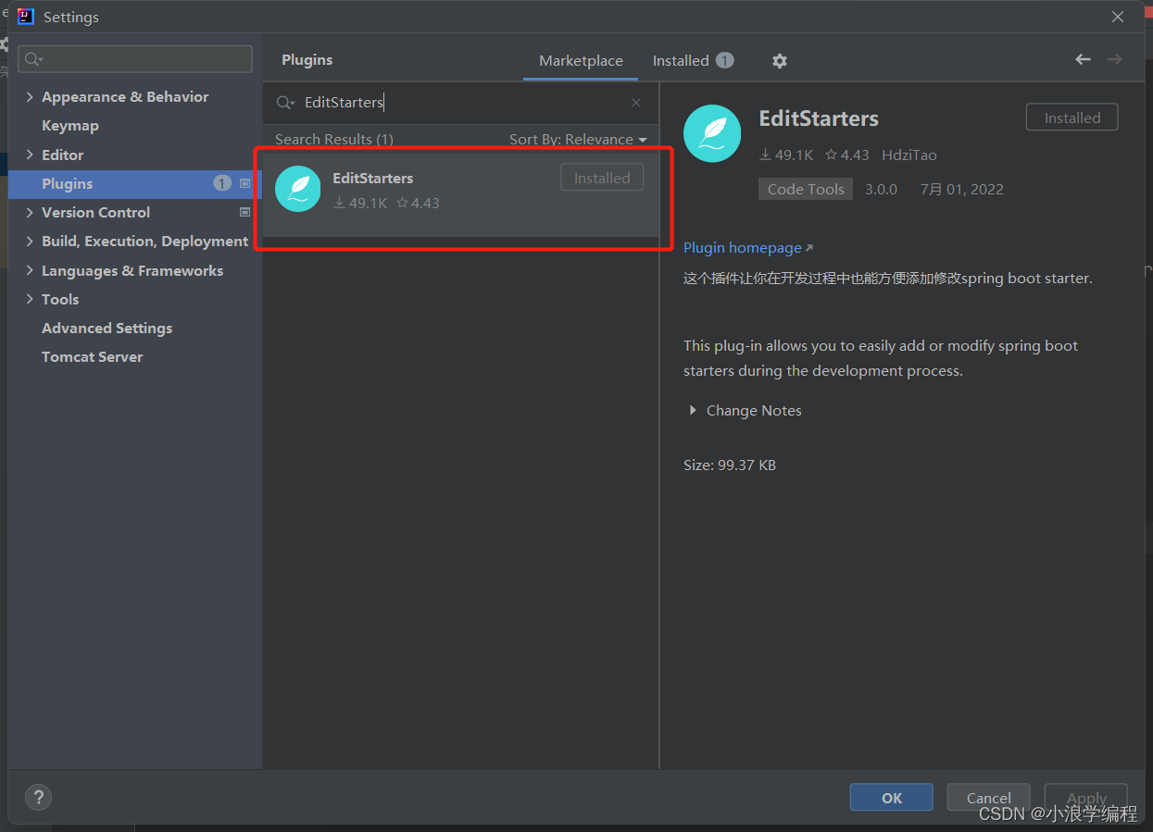
Task: Click Installed button in EditStarters result row
Action: click(602, 179)
